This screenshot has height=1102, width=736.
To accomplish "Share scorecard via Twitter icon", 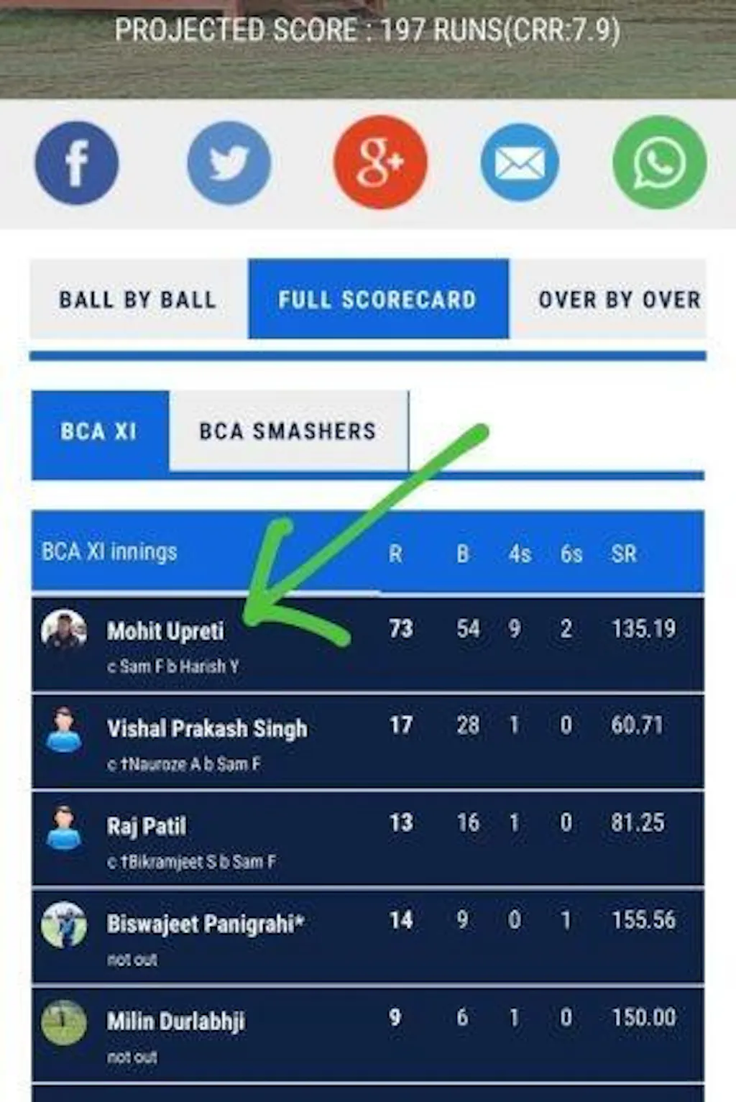I will (x=229, y=162).
